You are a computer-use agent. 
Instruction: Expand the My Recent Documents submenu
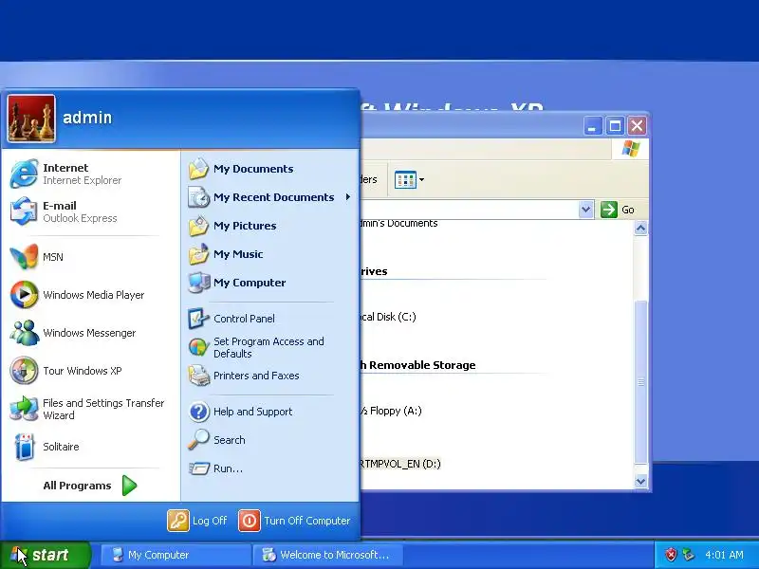tap(269, 197)
